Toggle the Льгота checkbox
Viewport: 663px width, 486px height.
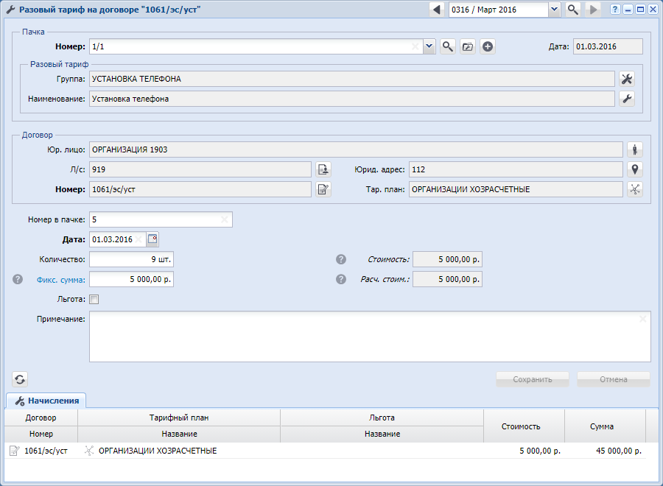tap(94, 299)
